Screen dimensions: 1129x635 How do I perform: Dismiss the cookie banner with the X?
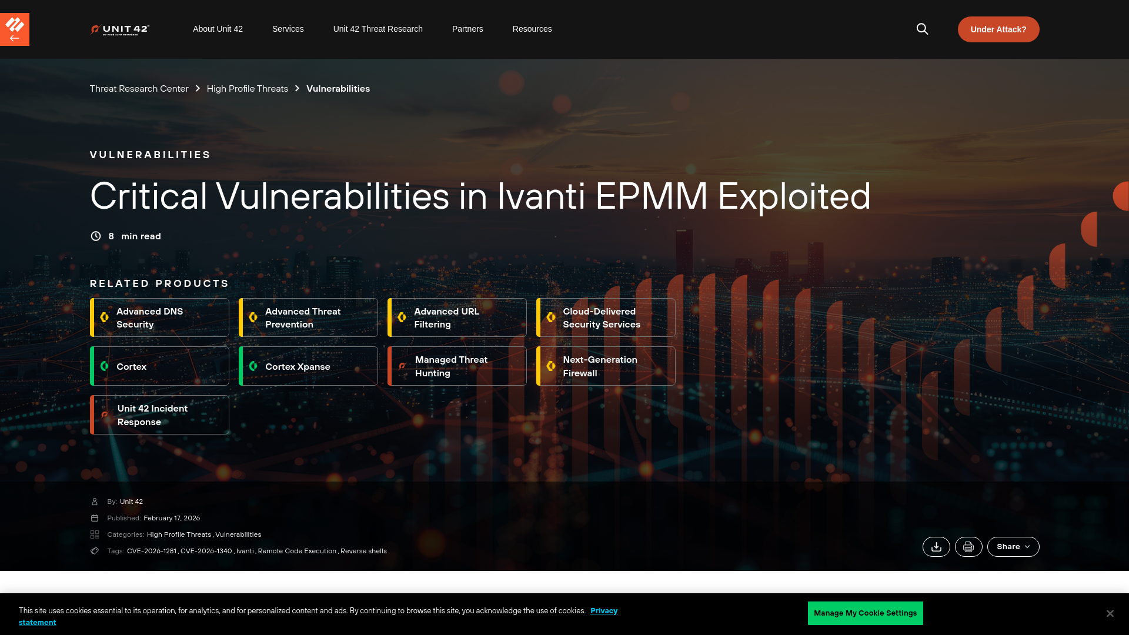point(1110,613)
